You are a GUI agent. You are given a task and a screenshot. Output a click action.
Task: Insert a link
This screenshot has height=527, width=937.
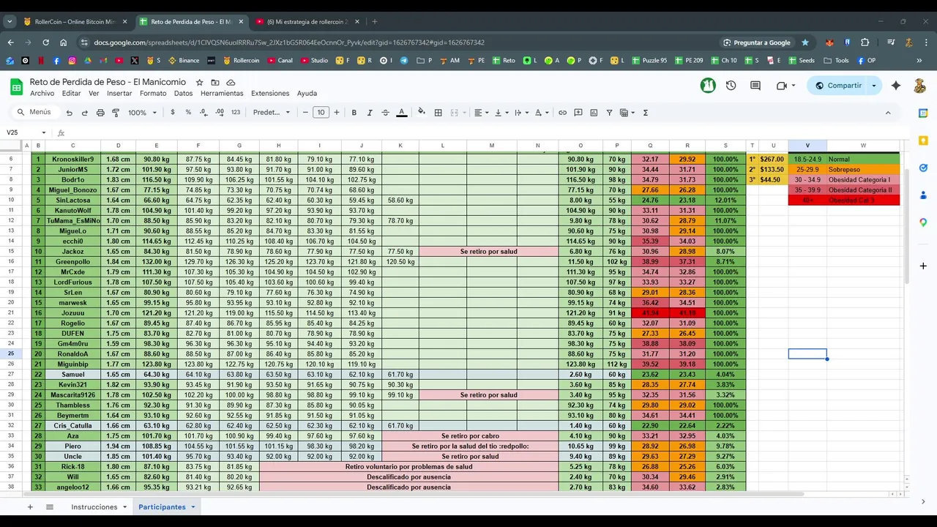point(562,113)
